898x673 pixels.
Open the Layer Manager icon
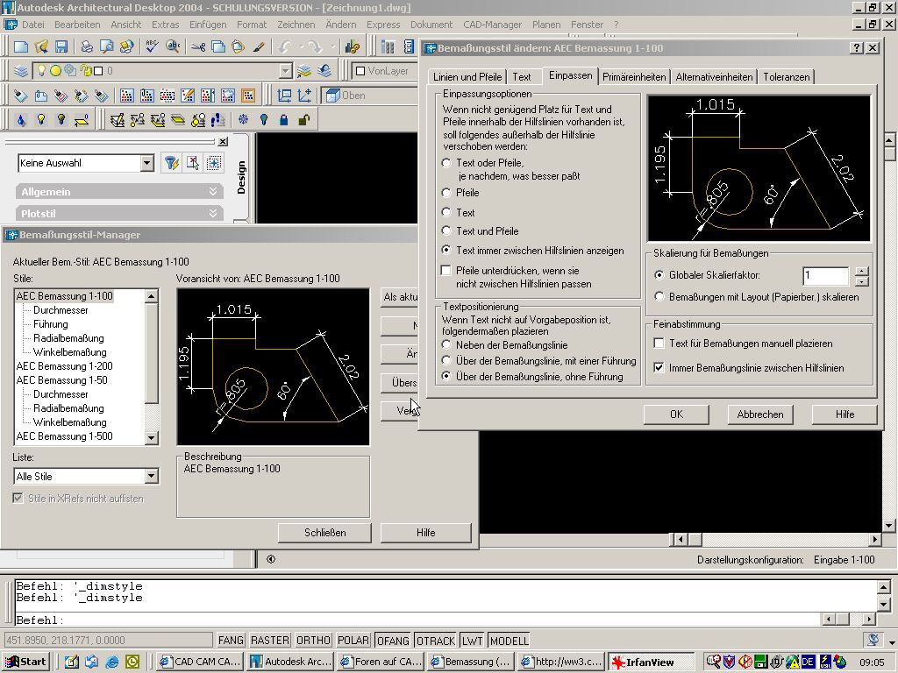[x=20, y=71]
